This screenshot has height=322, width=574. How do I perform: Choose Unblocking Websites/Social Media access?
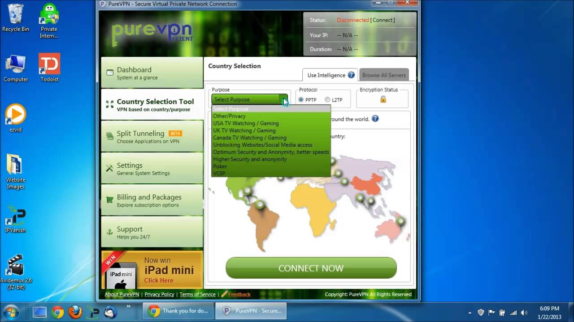coord(271,144)
